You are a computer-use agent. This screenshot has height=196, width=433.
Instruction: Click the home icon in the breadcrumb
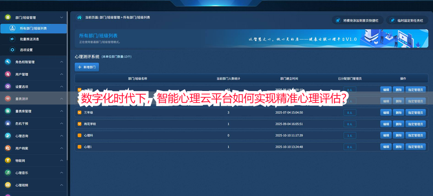click(79, 17)
